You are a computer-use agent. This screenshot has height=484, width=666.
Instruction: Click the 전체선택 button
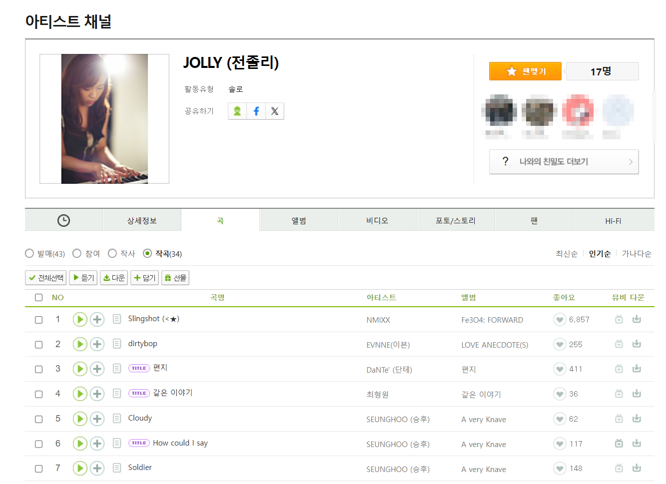[x=46, y=278]
